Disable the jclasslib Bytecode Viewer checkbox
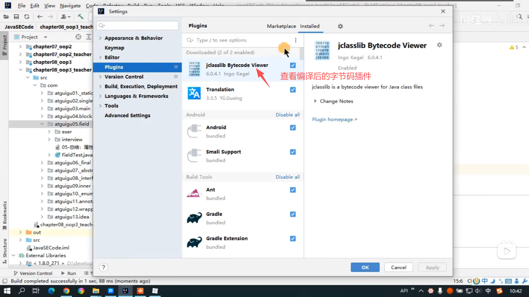Screen dimensions: 529x297 click(x=293, y=65)
